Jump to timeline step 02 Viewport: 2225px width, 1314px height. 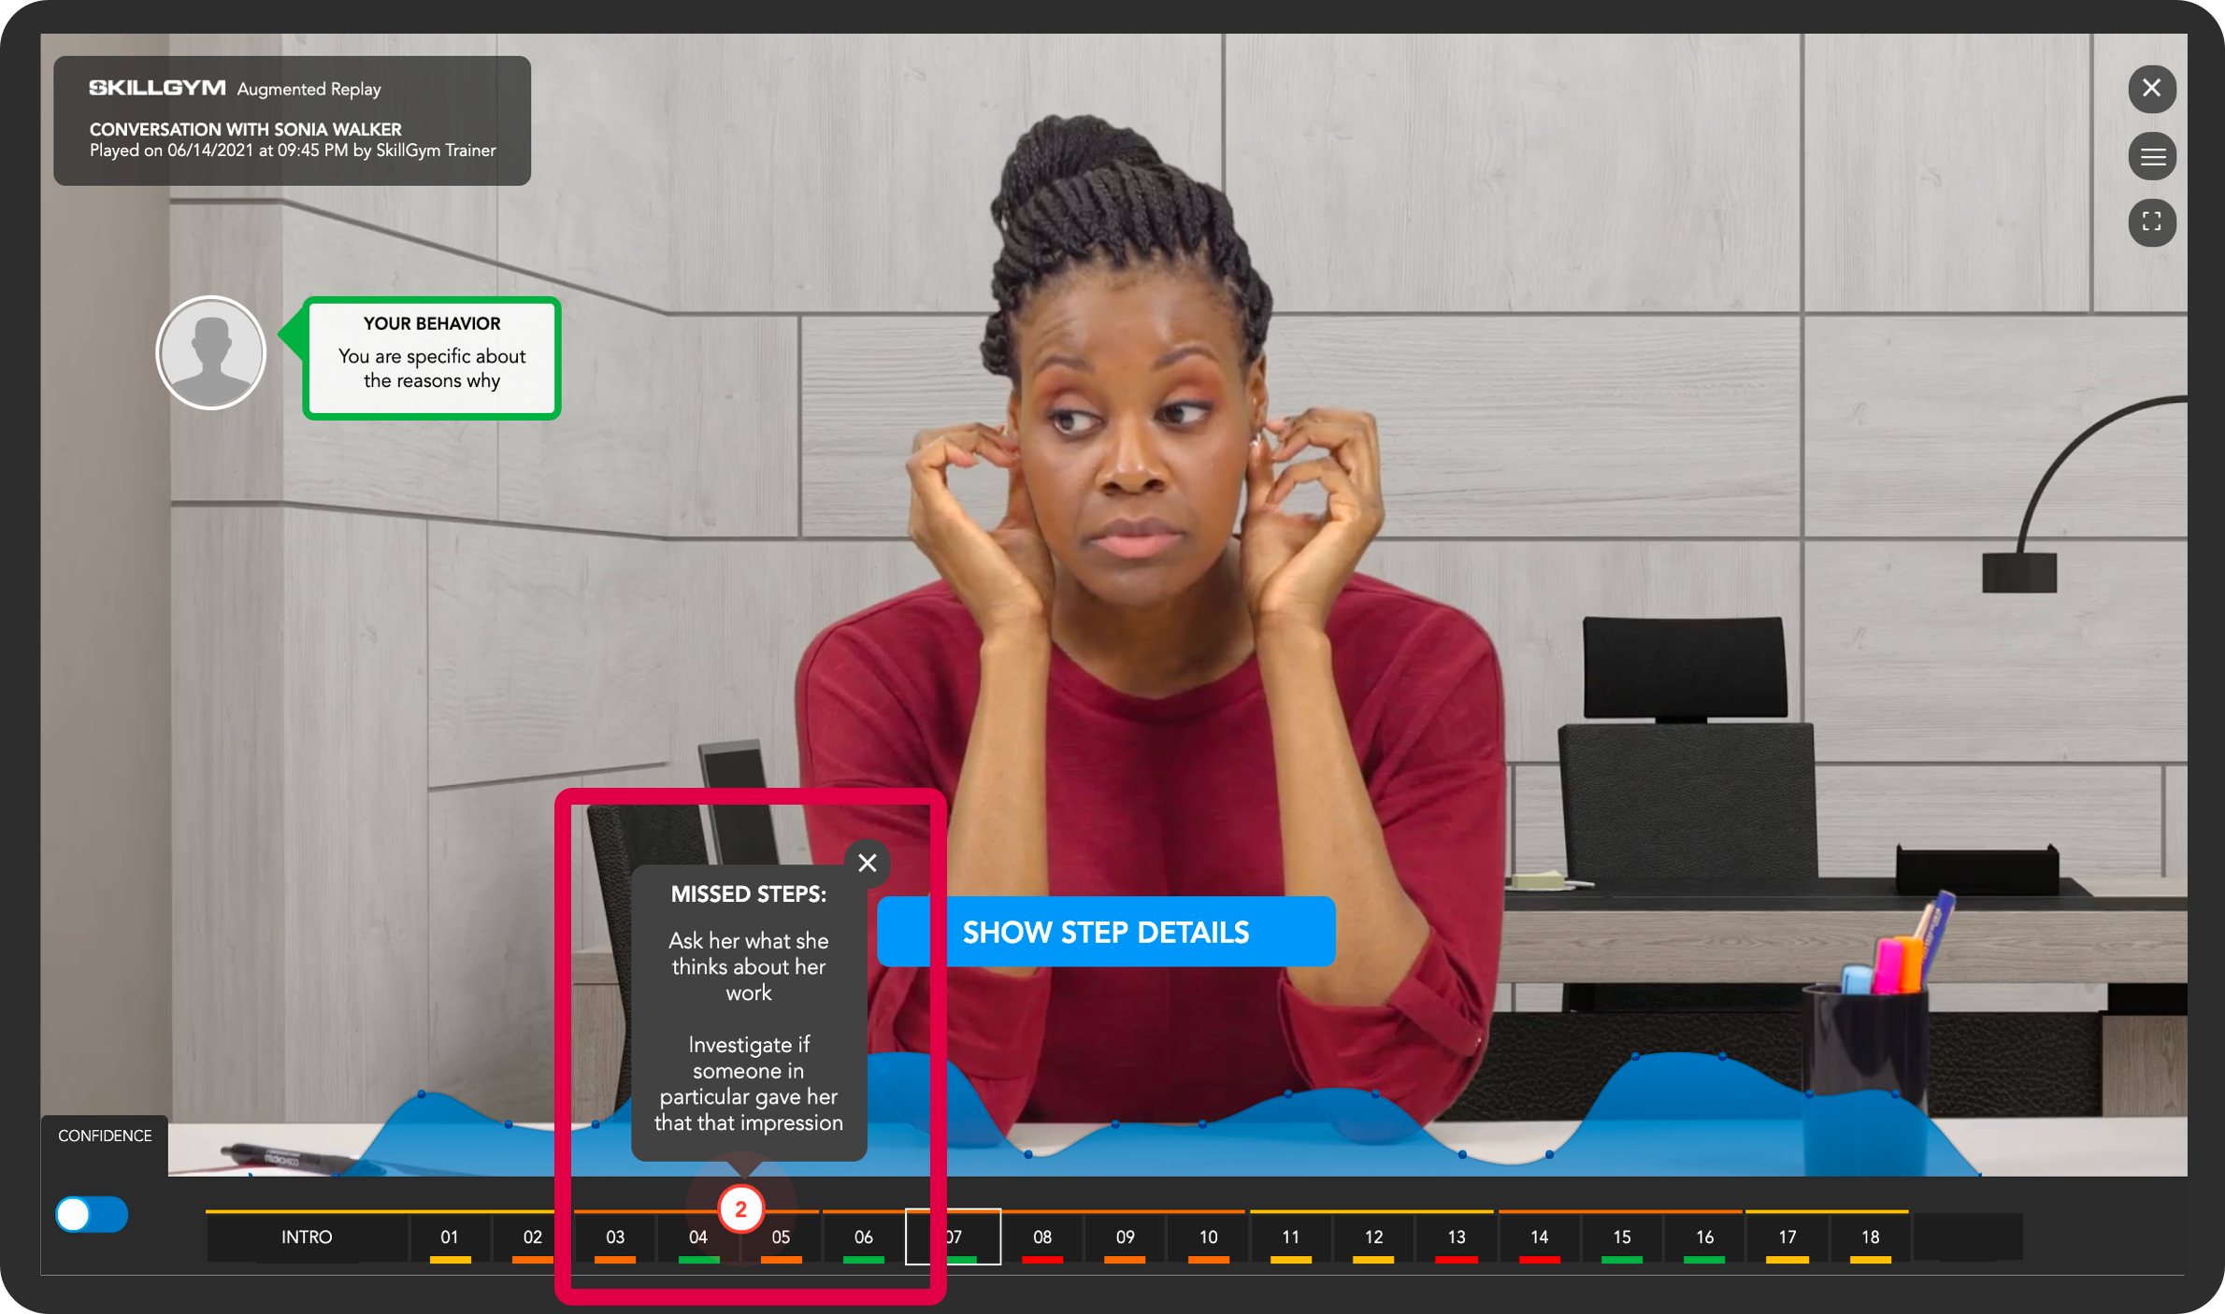tap(533, 1237)
